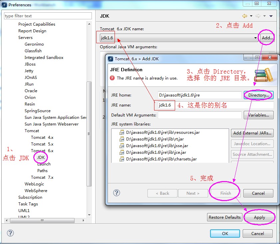Select Jetty server entry
This screenshot has height=244, width=280.
[x=29, y=71]
